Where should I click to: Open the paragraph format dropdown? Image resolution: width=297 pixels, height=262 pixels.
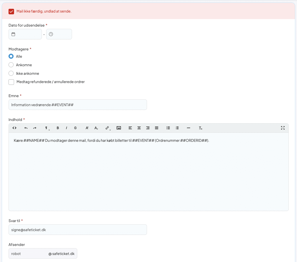click(47, 128)
